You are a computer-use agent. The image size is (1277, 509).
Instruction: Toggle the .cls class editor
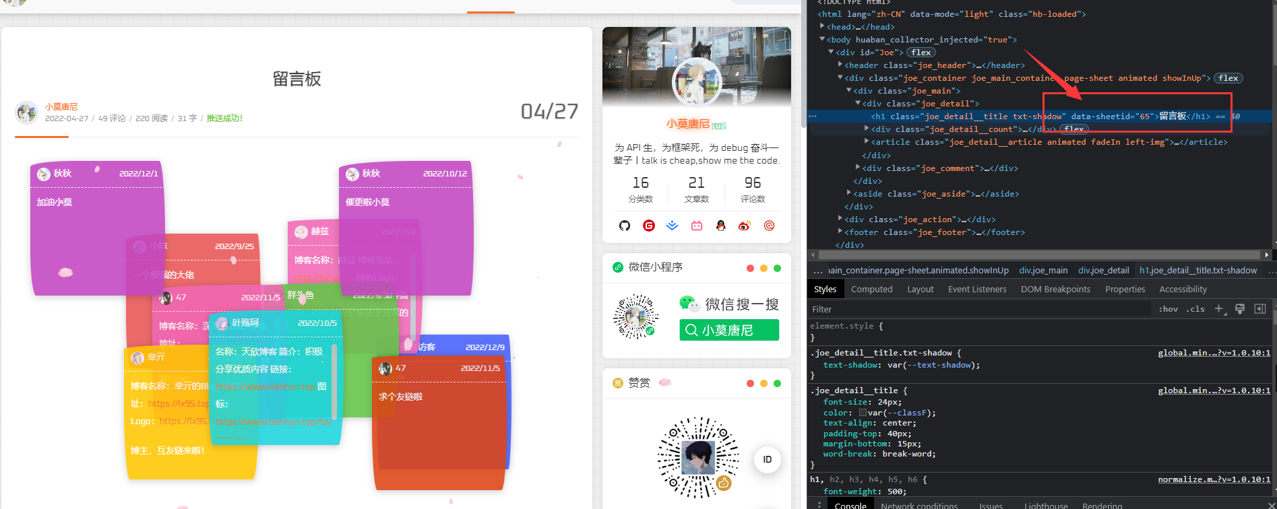[1196, 309]
